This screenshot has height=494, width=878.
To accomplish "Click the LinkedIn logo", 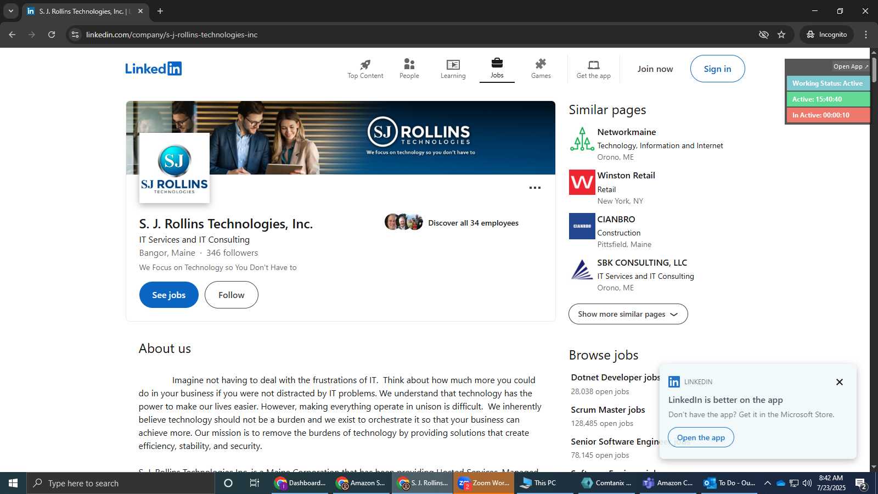I will 154,69.
